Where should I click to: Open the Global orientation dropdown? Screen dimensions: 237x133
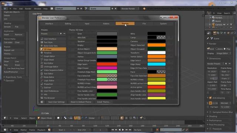click(x=94, y=118)
